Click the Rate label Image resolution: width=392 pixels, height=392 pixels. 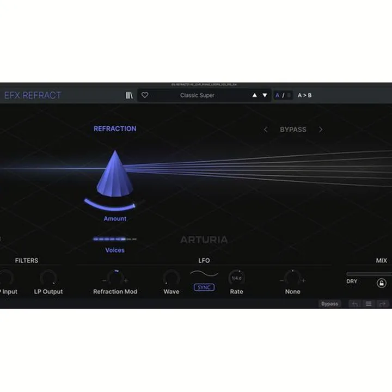pos(236,292)
